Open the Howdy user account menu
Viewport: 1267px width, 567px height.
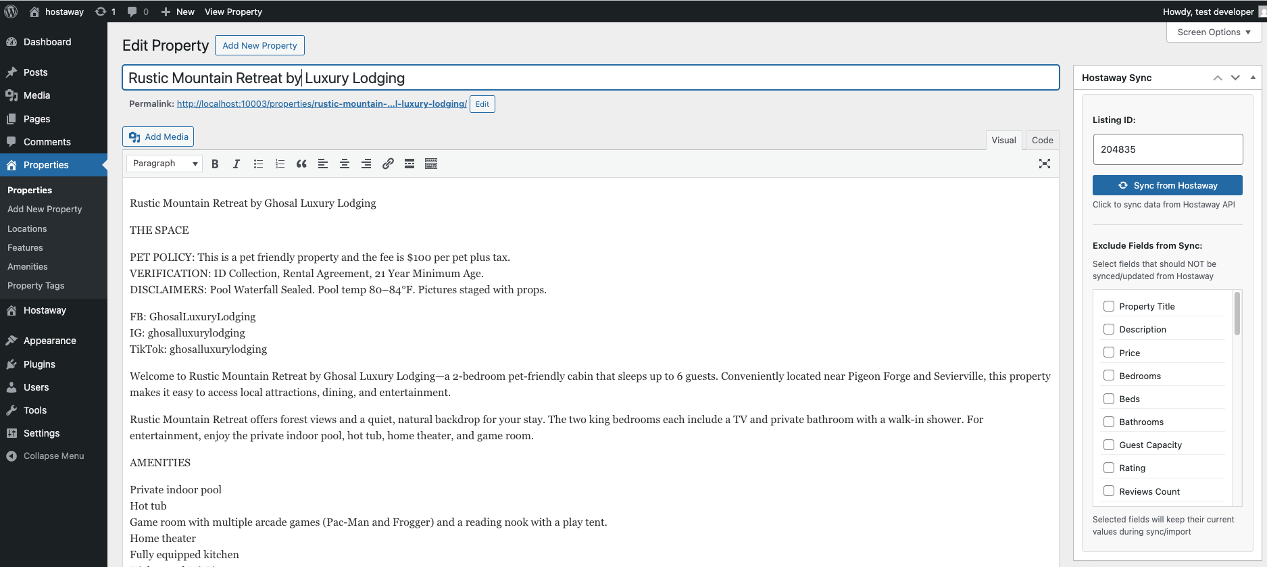click(x=1214, y=11)
